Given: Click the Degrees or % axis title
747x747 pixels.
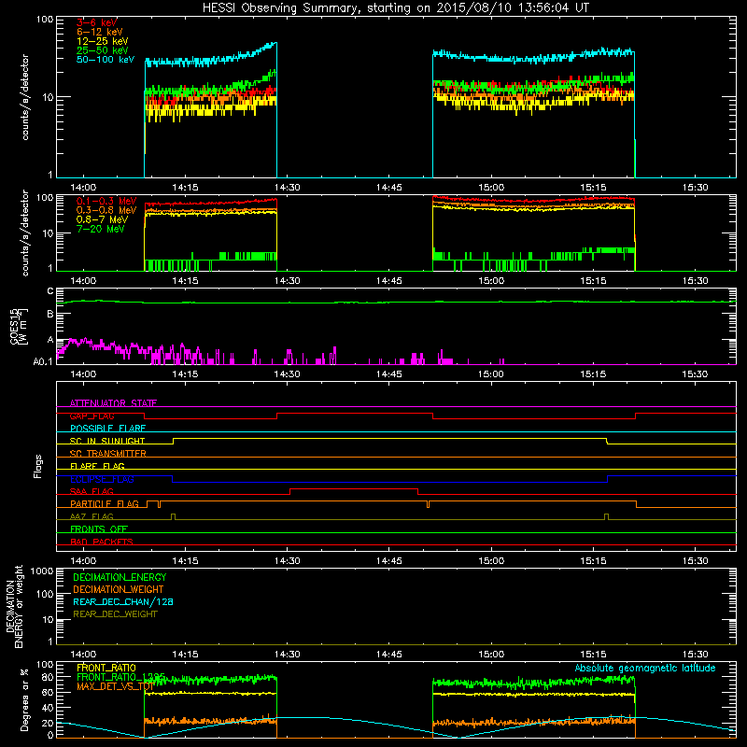Looking at the screenshot, I should [x=24, y=699].
